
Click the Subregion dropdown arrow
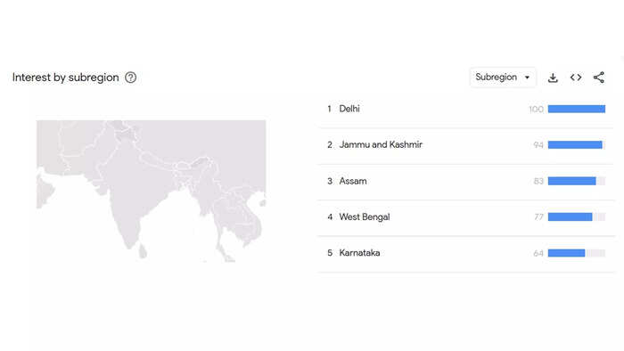(x=527, y=78)
